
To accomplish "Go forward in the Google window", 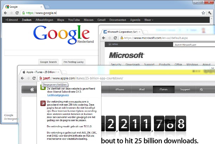I will 11,13.
